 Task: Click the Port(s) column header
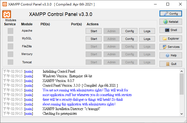click(x=77, y=24)
